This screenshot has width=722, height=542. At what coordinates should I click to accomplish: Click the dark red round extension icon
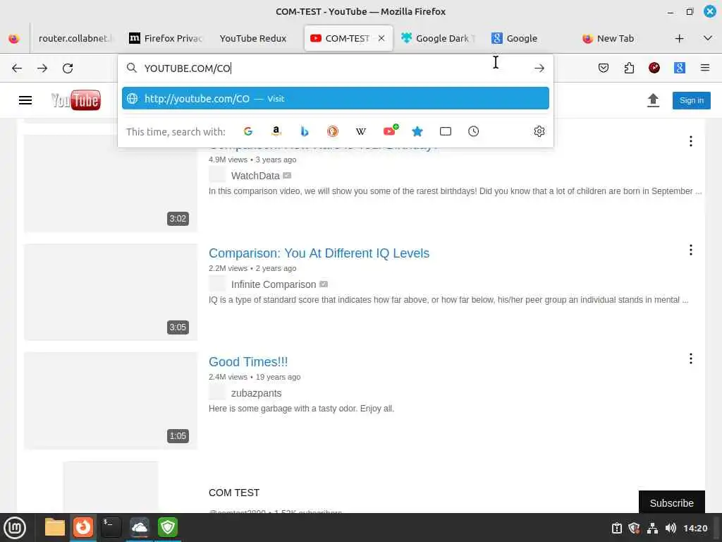(x=654, y=68)
